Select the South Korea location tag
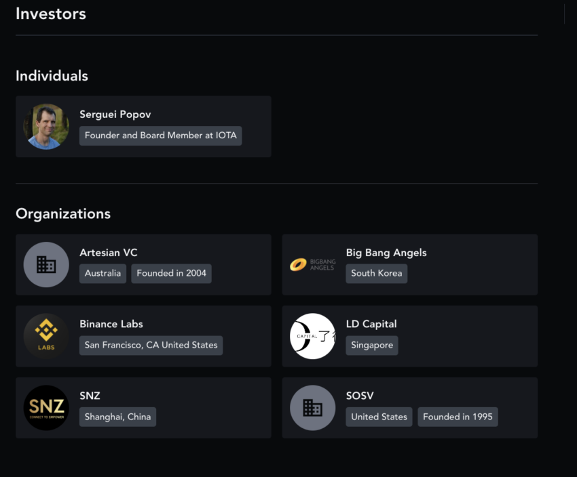The width and height of the screenshot is (577, 477). point(377,273)
